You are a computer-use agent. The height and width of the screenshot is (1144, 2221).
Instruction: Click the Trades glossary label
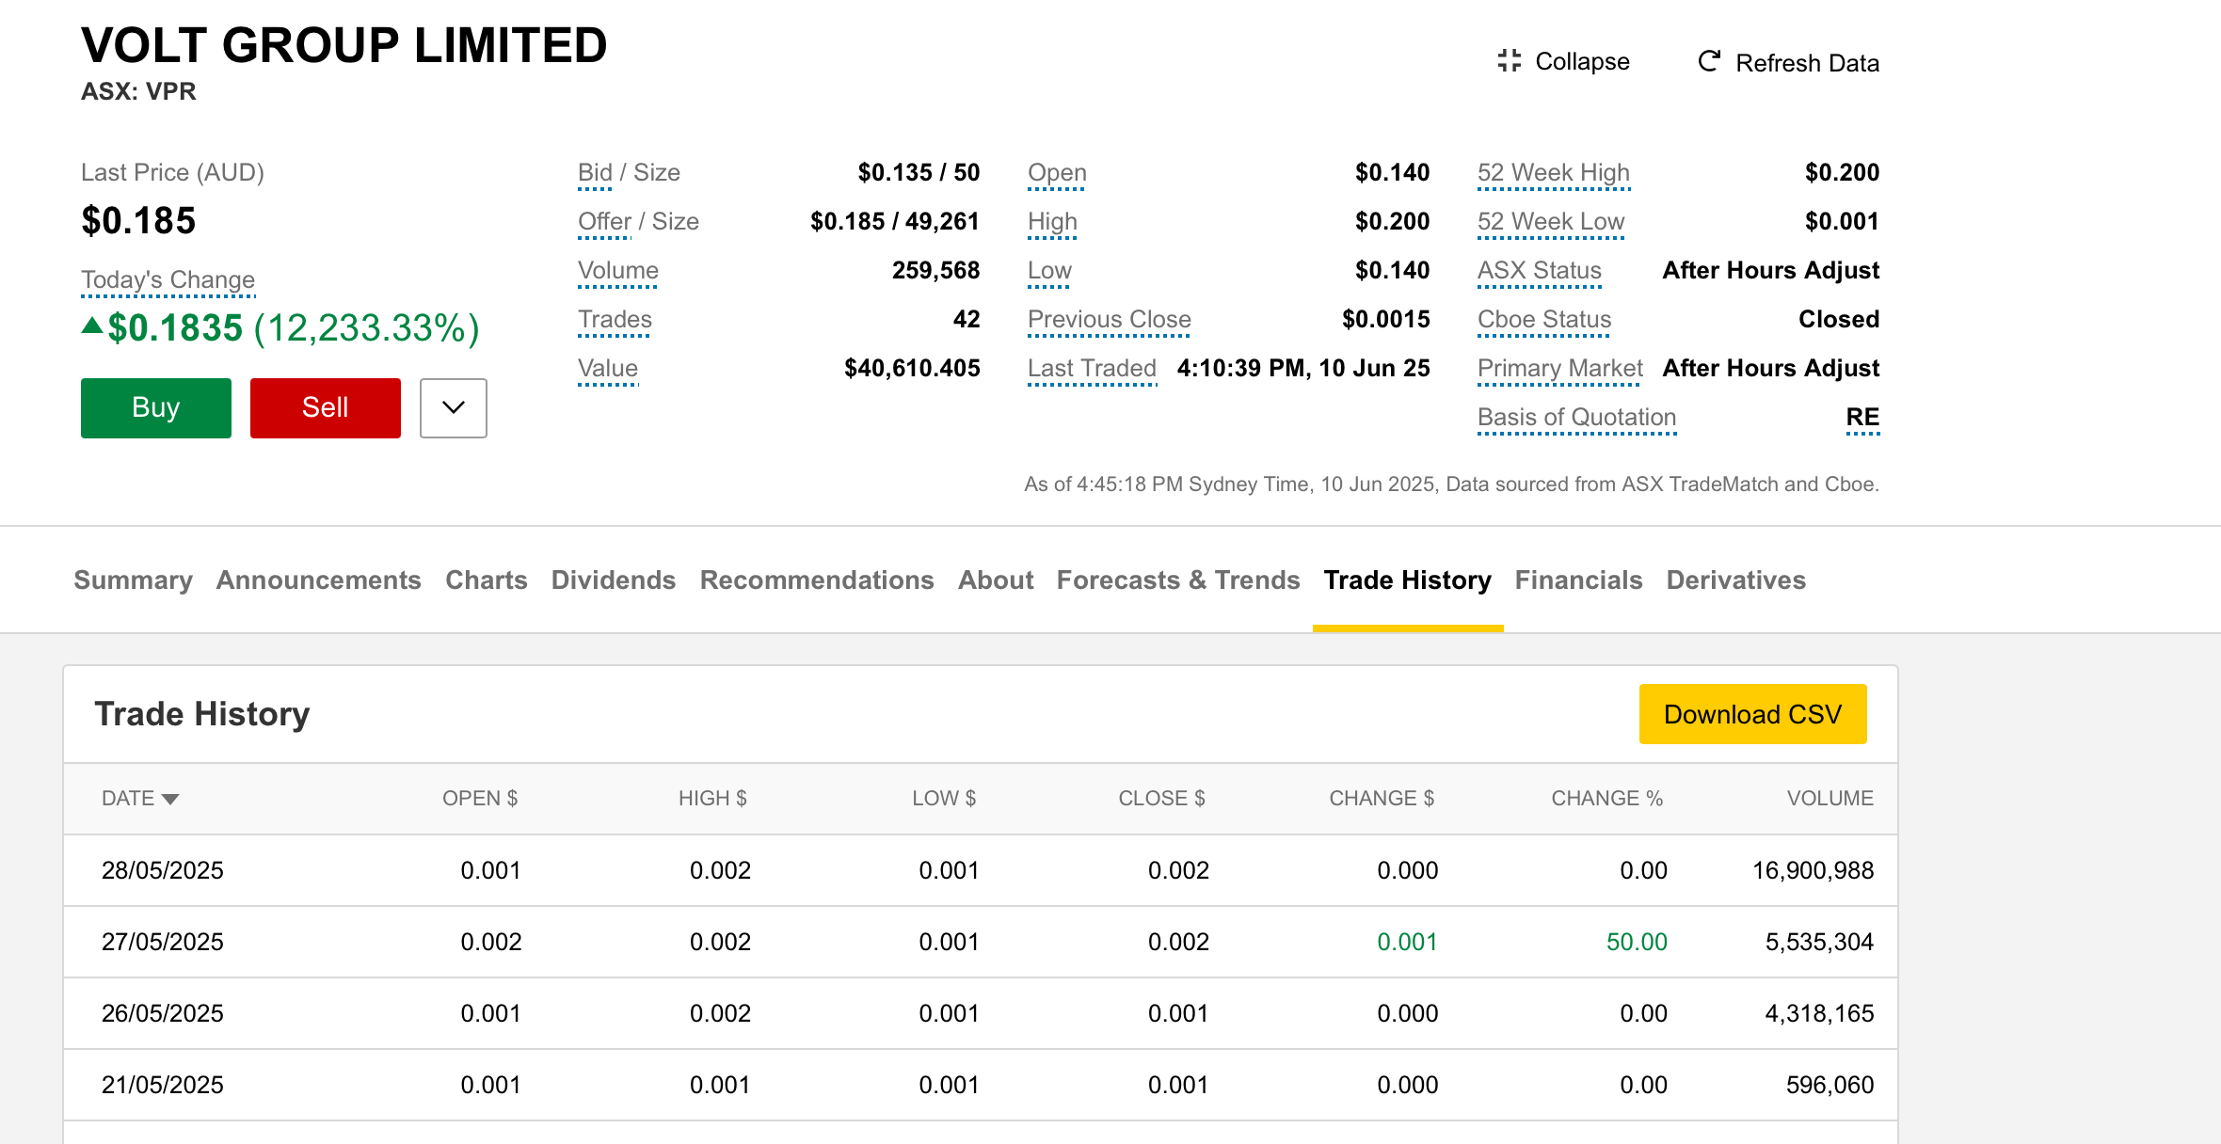tap(615, 320)
